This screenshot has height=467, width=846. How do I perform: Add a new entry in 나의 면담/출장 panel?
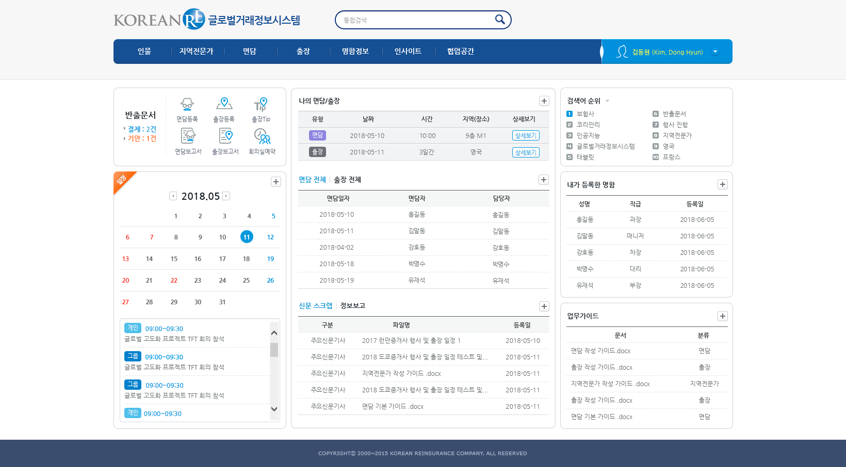544,101
